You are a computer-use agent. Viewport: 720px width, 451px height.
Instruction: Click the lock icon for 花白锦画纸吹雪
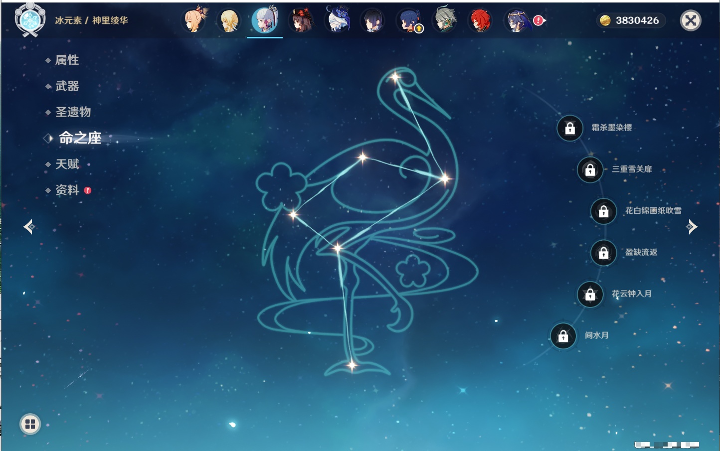coord(603,211)
